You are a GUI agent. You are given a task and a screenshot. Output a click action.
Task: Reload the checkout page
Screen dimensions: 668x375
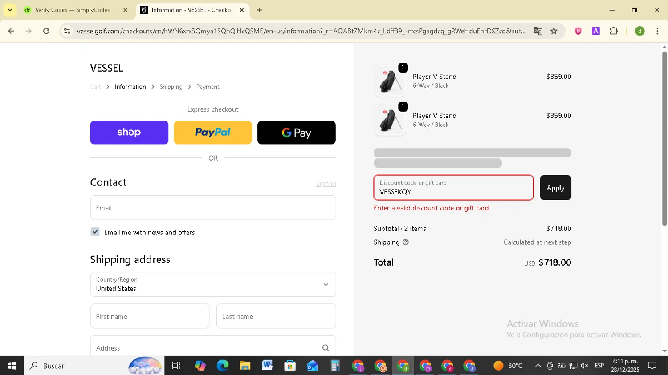coord(46,31)
